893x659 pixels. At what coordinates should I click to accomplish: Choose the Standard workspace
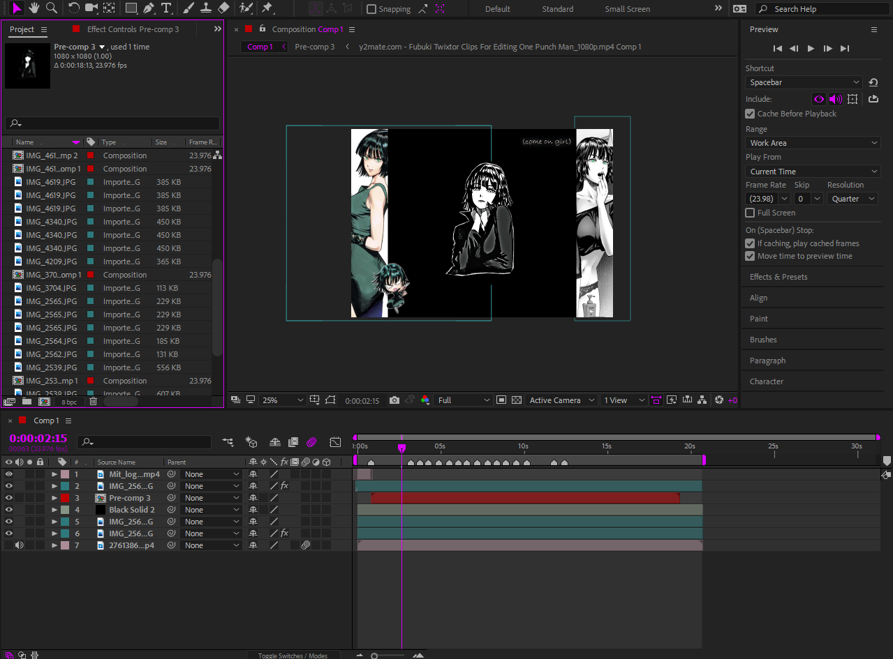click(x=558, y=9)
